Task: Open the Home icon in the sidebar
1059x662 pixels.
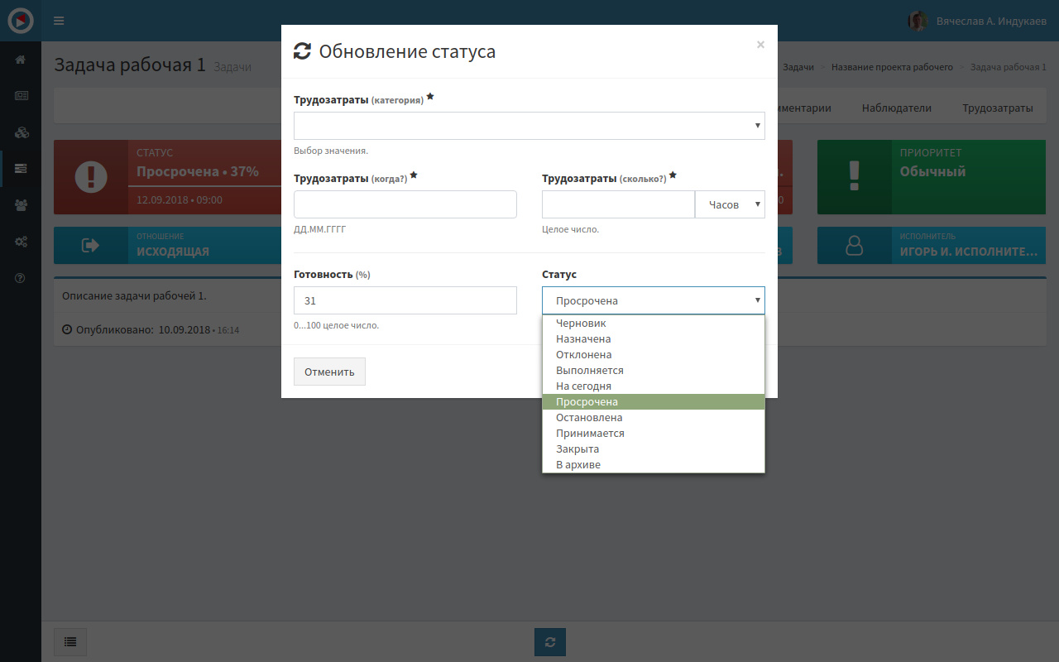Action: click(x=21, y=60)
